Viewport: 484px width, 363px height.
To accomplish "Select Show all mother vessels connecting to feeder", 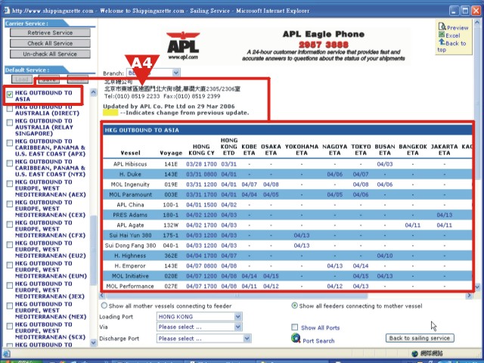I will (104, 306).
